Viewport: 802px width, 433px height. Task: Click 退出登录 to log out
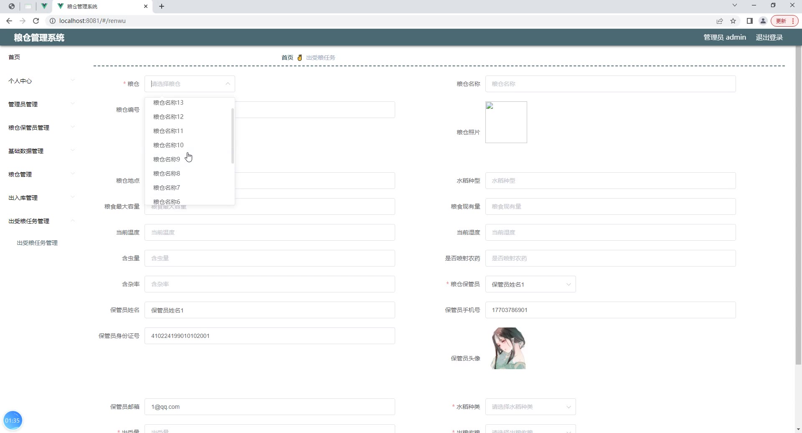[769, 38]
